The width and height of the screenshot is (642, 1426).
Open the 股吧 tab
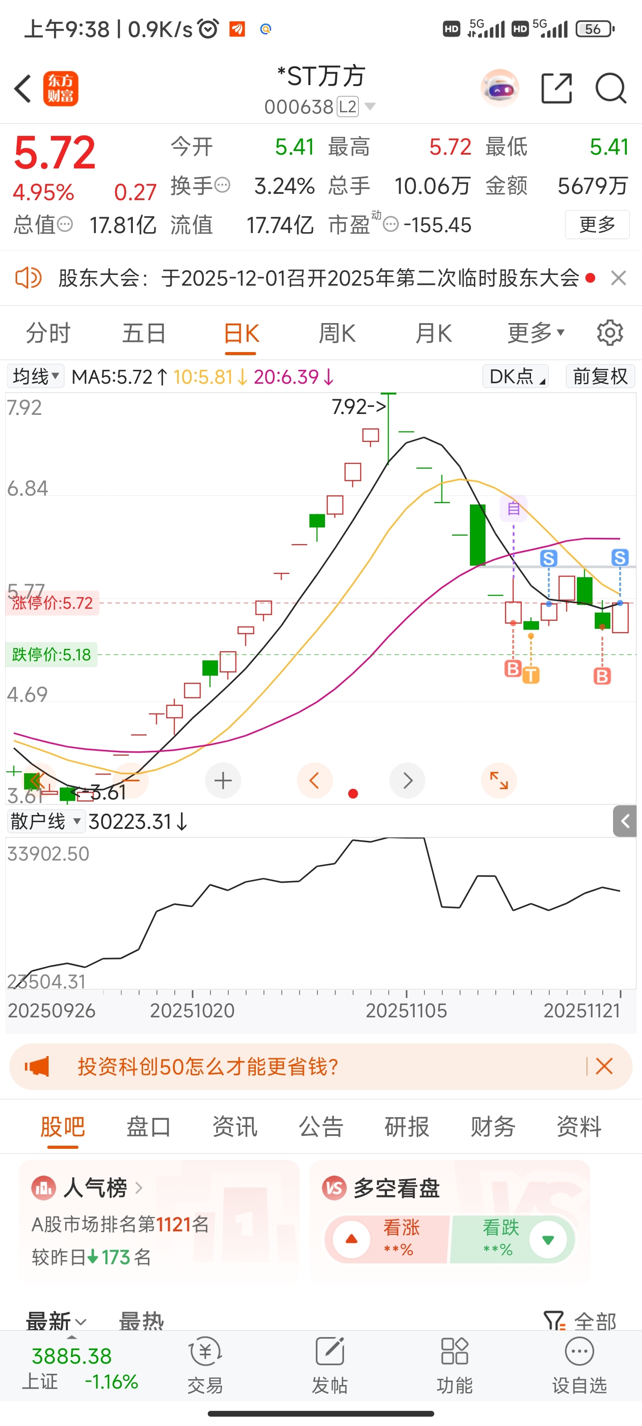[x=62, y=1127]
